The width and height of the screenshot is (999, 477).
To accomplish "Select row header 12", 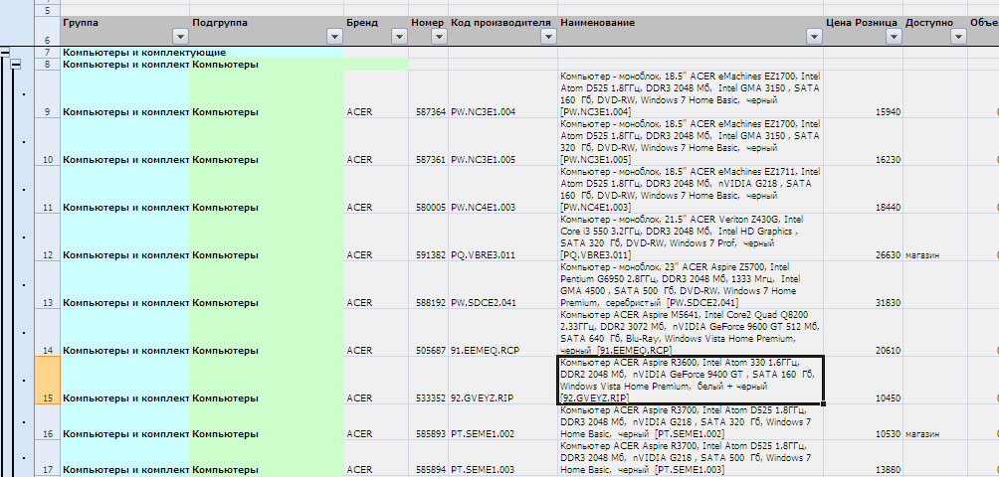I will coord(46,238).
